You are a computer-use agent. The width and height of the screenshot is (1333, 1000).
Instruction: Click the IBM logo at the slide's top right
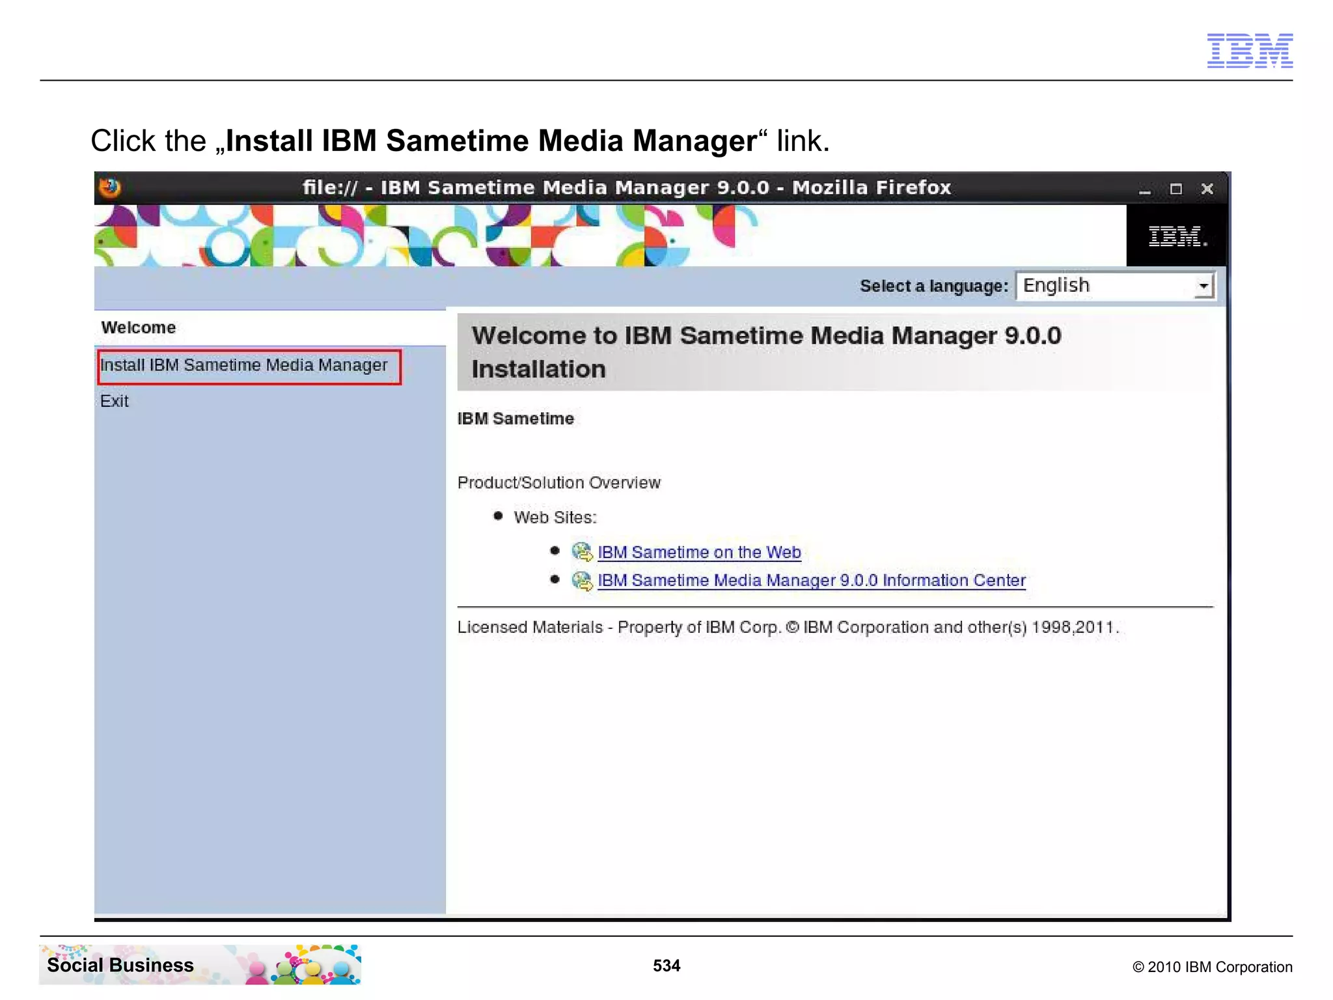[x=1250, y=51]
